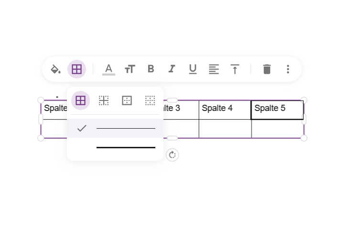Viewport: 348px width, 232px height.
Task: Toggle the table borders toolbar button
Action: (77, 69)
